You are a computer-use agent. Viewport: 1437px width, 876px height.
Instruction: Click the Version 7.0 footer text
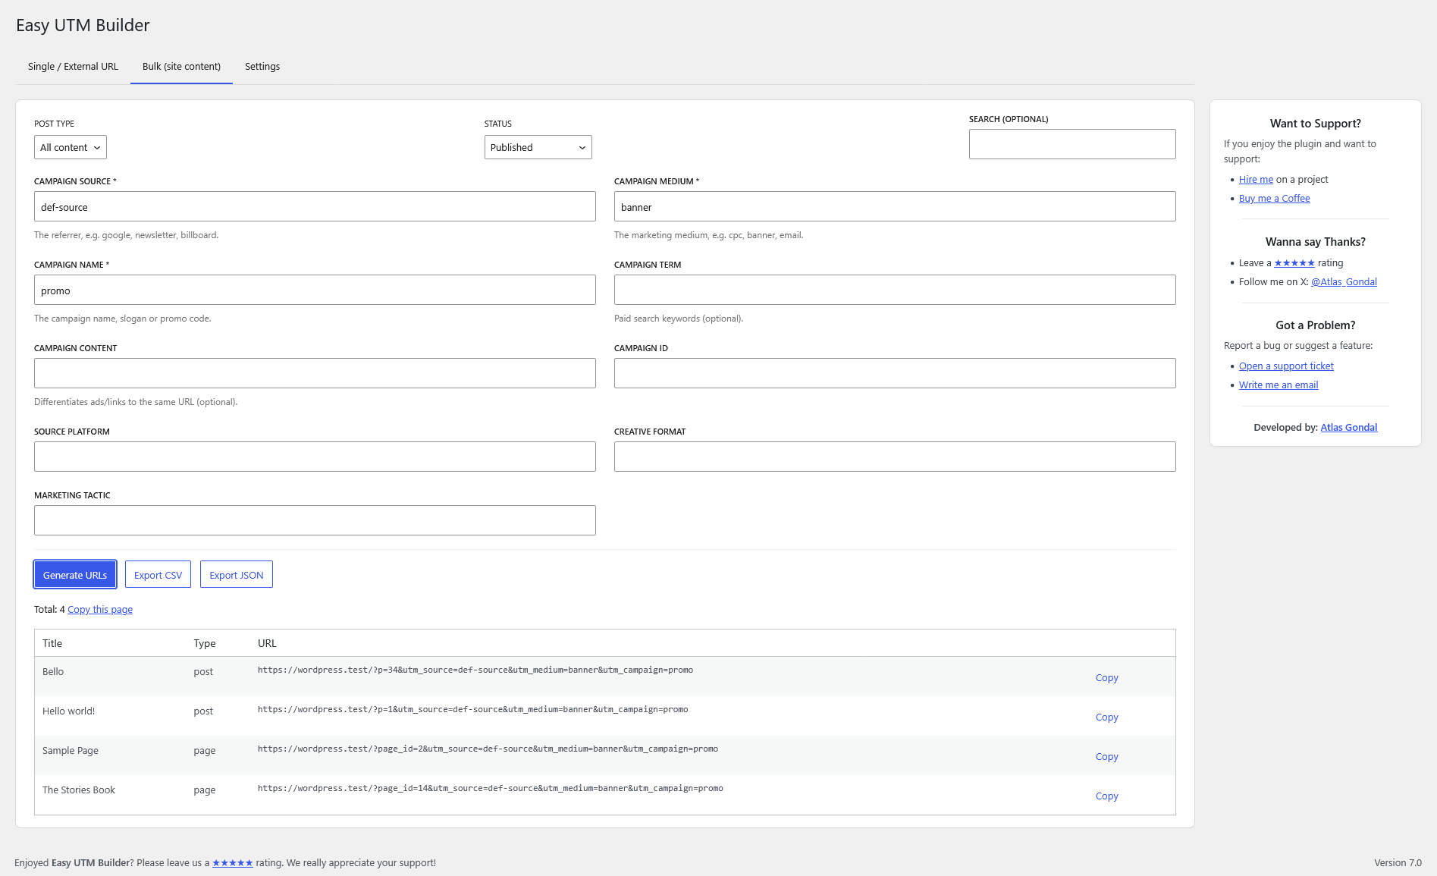pos(1398,863)
